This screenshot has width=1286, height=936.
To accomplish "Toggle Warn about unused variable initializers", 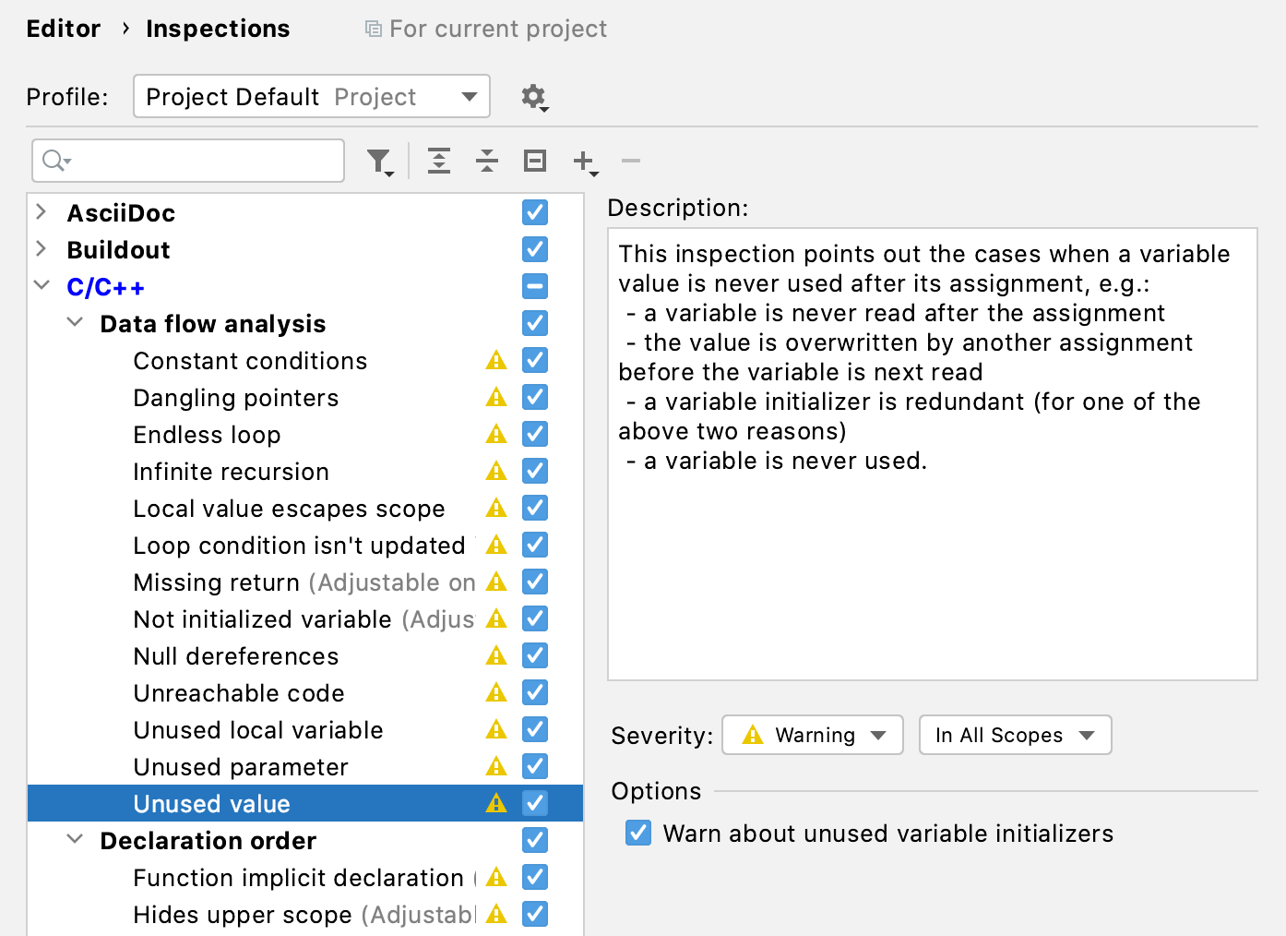I will click(637, 833).
